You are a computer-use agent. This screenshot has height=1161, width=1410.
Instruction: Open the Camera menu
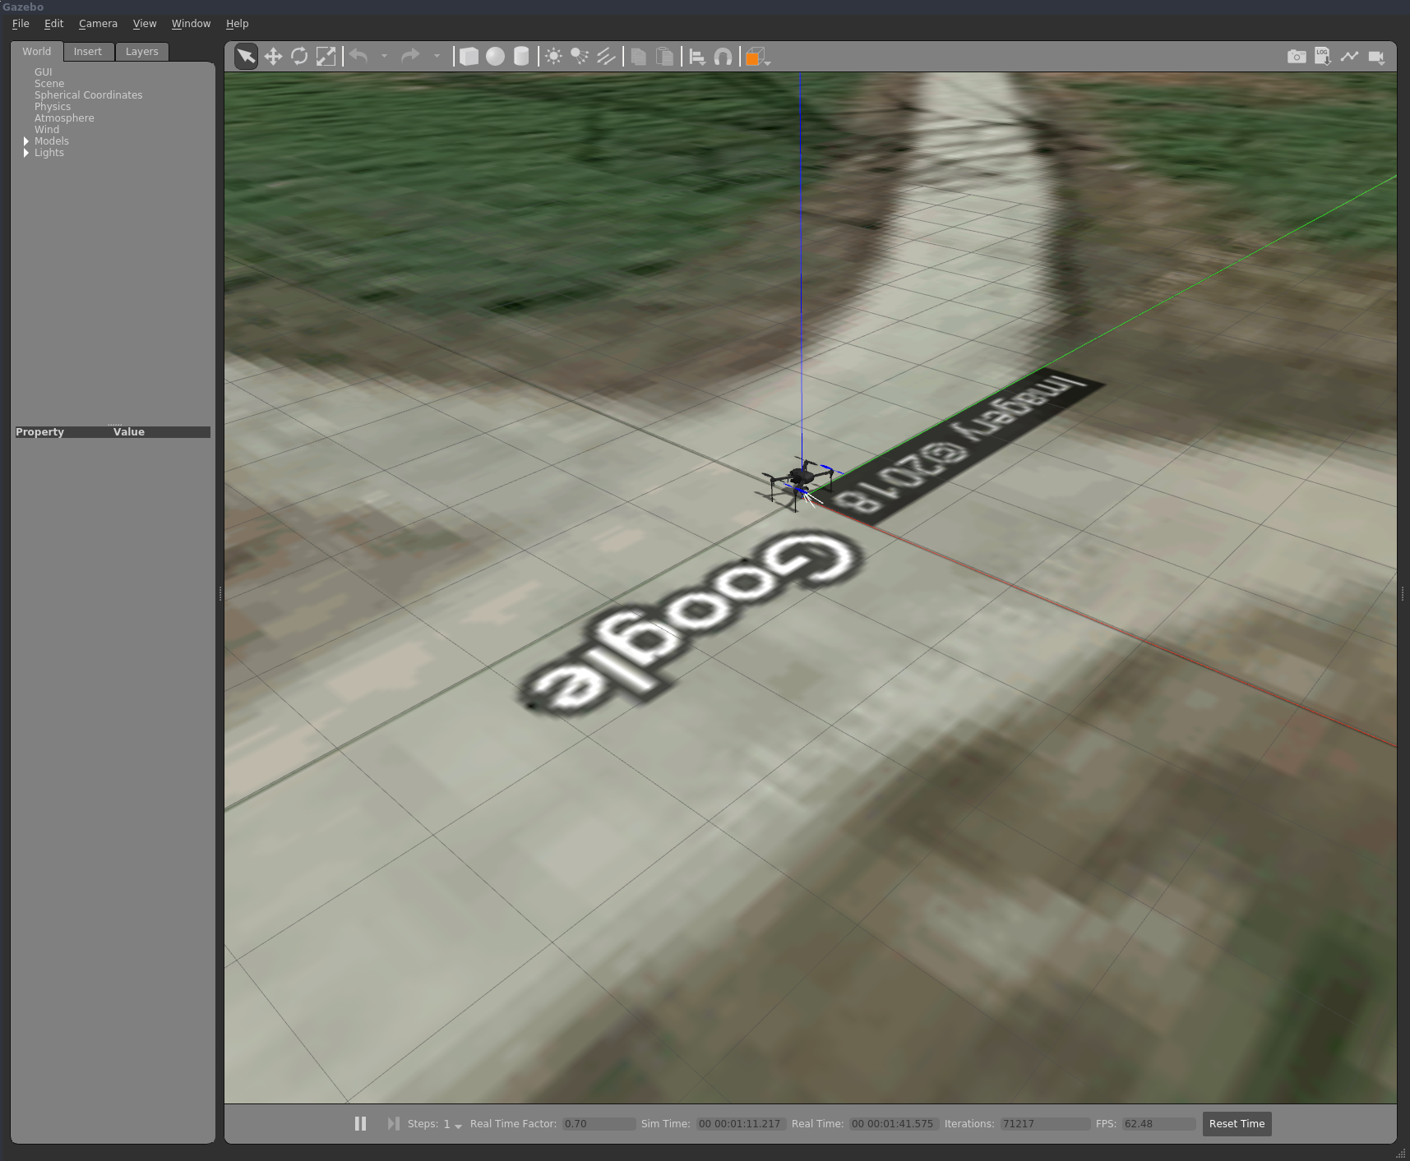coord(98,24)
